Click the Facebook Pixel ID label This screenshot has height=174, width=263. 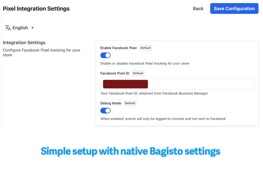tap(115, 73)
